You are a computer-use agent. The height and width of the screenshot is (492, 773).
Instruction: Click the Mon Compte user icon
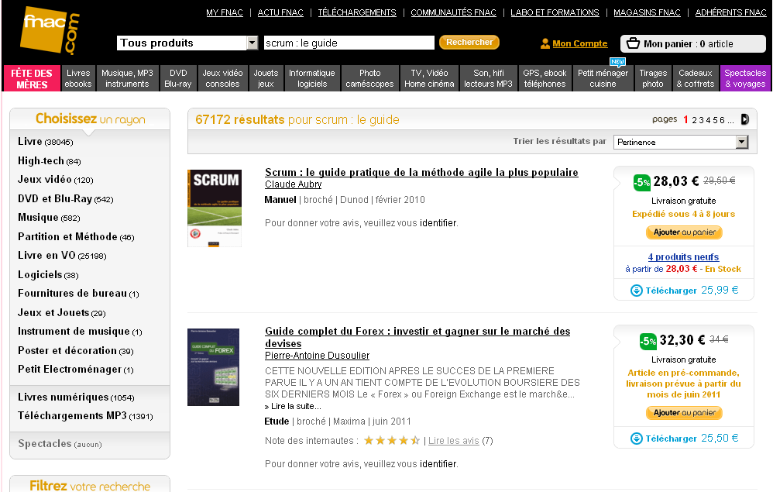click(545, 44)
